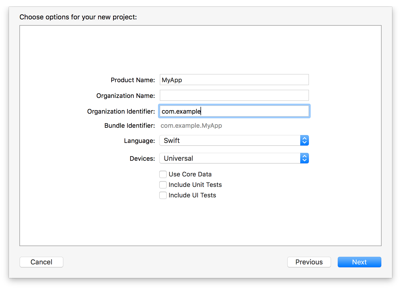Tick the Include Unit Tests checkbox
Viewport: 401px width, 289px height.
pos(163,185)
